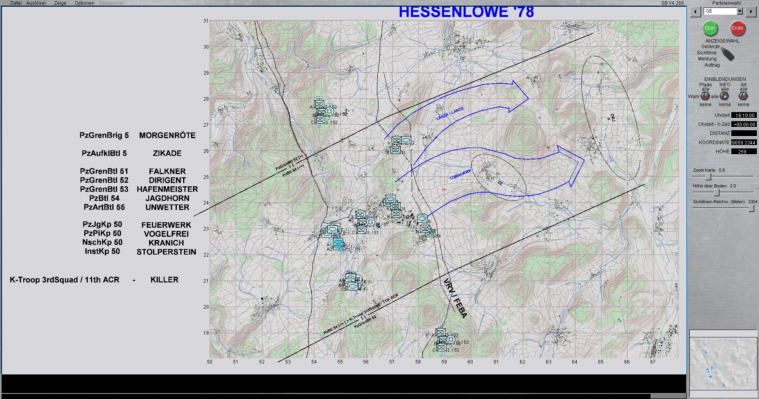Open the Optionen menu
The image size is (759, 399).
(84, 3)
